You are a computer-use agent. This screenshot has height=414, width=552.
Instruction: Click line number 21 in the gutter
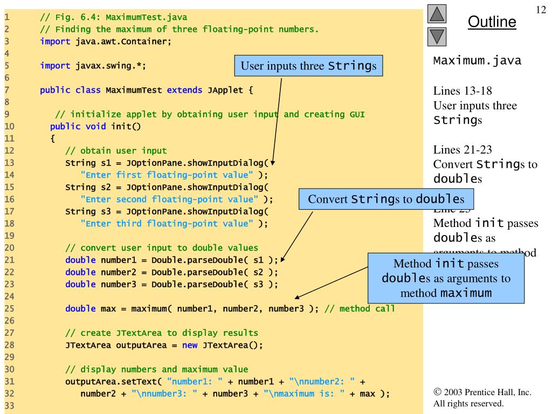click(10, 260)
